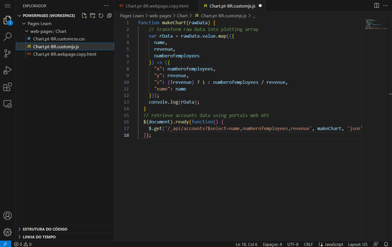Toggle the split editor layout
The height and width of the screenshot is (247, 392).
[376, 5]
